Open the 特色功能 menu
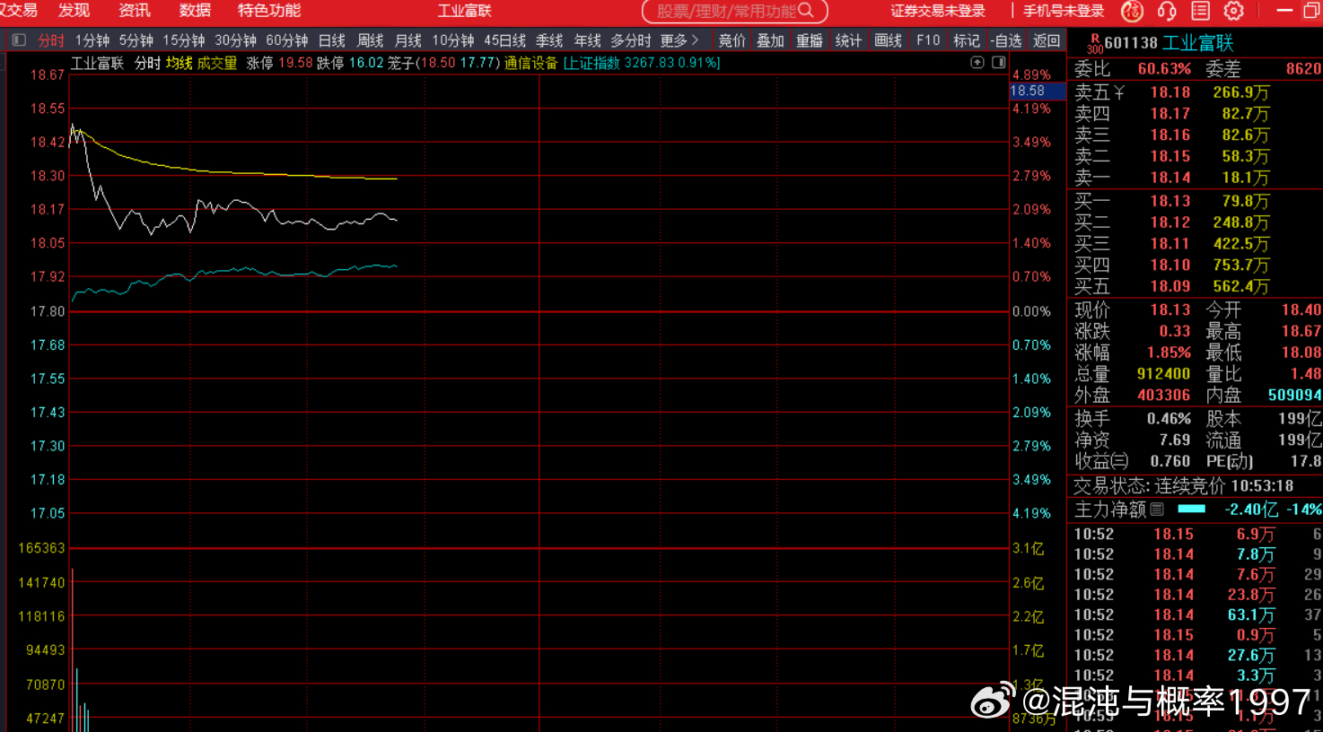 pyautogui.click(x=269, y=11)
